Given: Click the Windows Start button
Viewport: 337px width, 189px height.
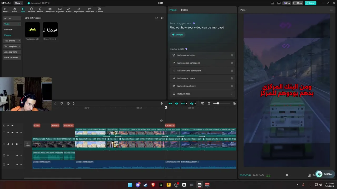Looking at the screenshot, I should [x=130, y=185].
